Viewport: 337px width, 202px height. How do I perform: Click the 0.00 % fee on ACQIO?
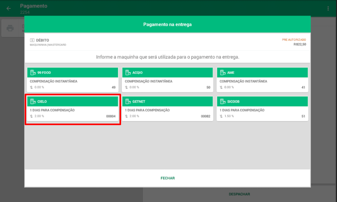tap(134, 87)
